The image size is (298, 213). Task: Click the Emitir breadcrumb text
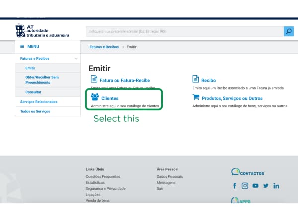tap(132, 47)
